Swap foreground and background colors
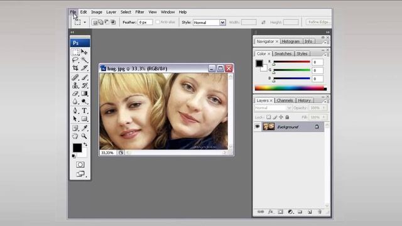Image resolution: width=402 pixels, height=226 pixels. click(x=85, y=144)
